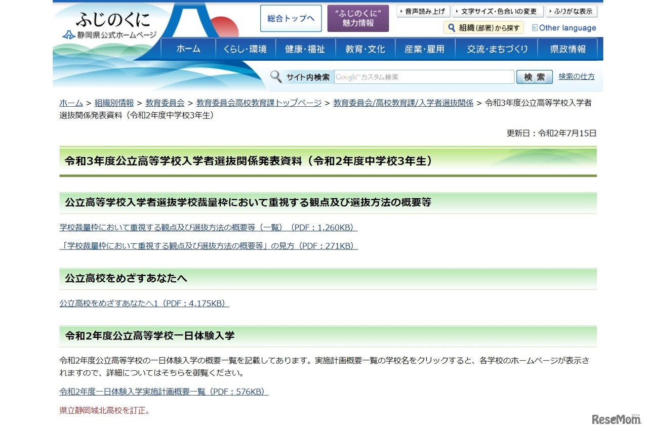Toggle ふりがな表示 furigana display
This screenshot has height=431, width=648.
[572, 11]
